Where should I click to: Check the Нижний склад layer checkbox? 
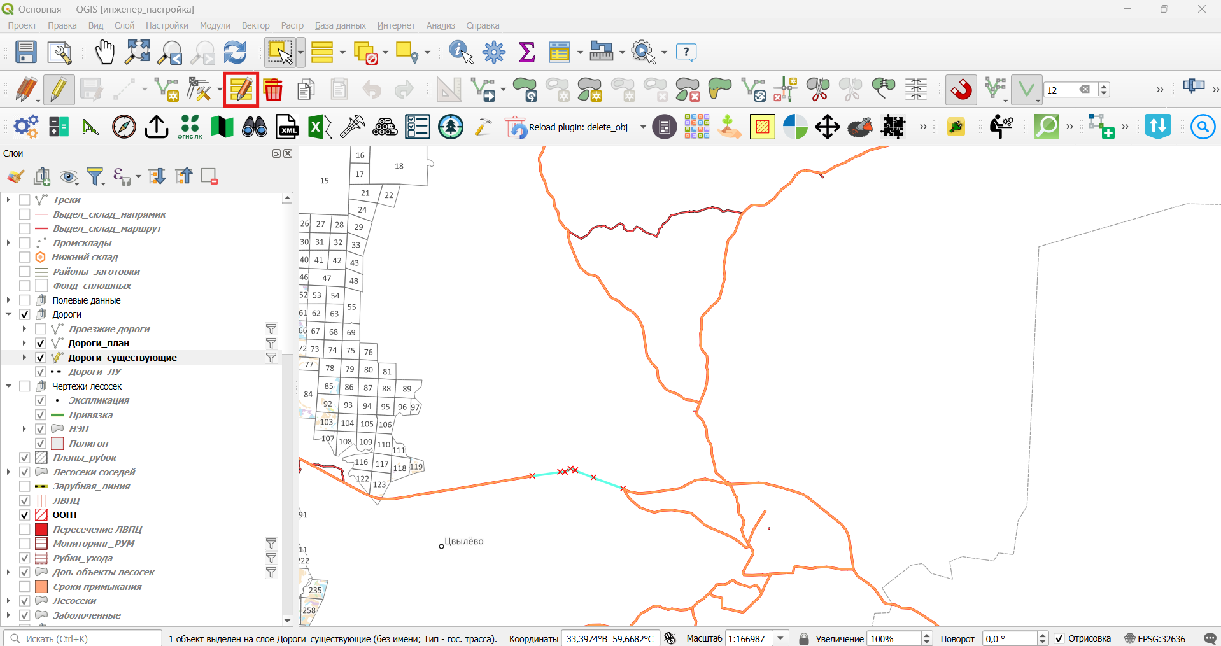click(25, 257)
